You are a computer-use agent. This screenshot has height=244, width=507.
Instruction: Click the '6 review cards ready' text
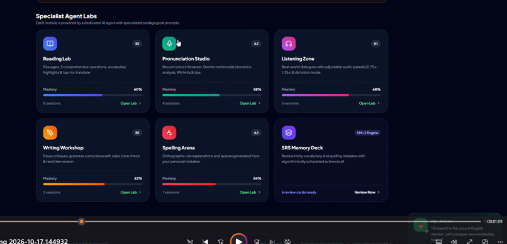pyautogui.click(x=299, y=193)
